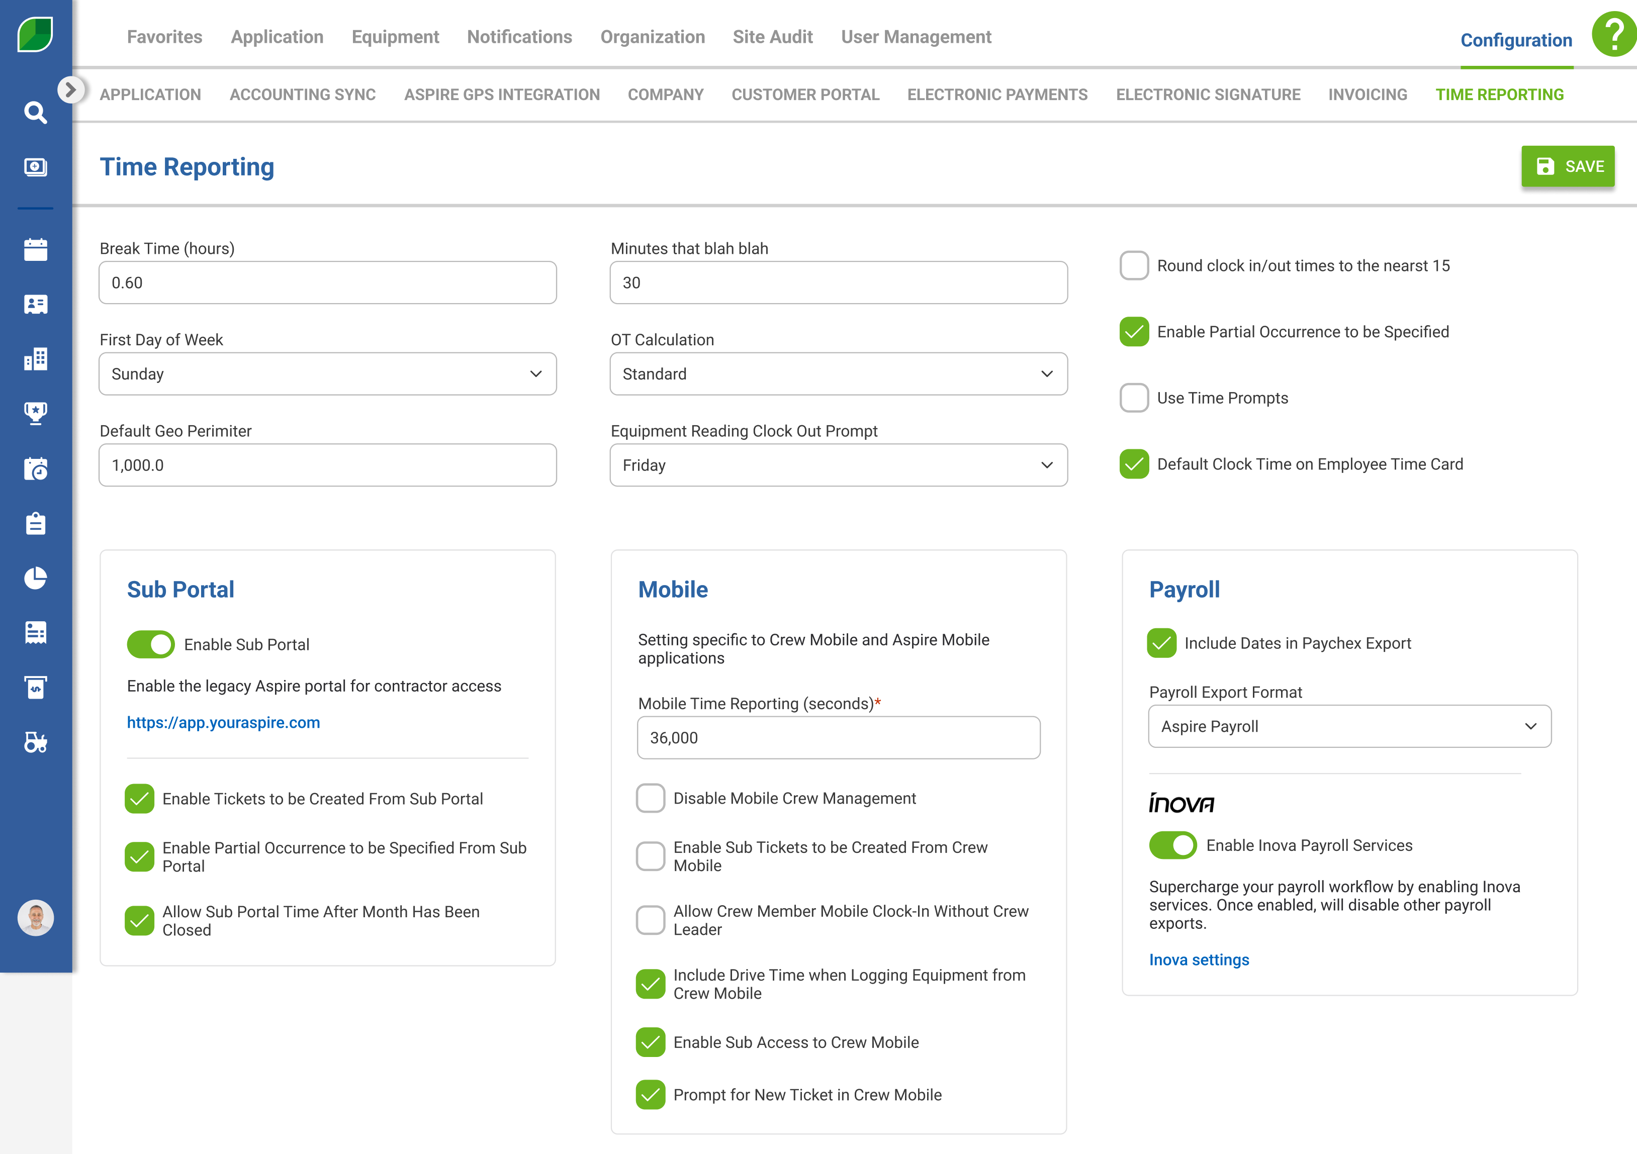1637x1154 pixels.
Task: Open the calendar-with-clock icon in the sidebar
Action: pos(36,468)
